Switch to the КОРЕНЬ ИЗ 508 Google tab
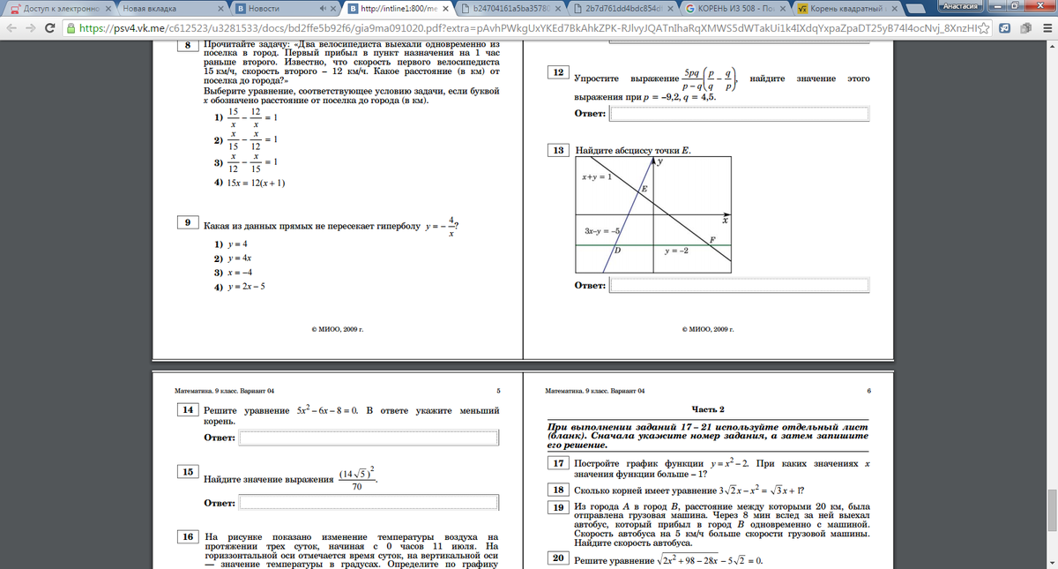 (x=737, y=9)
